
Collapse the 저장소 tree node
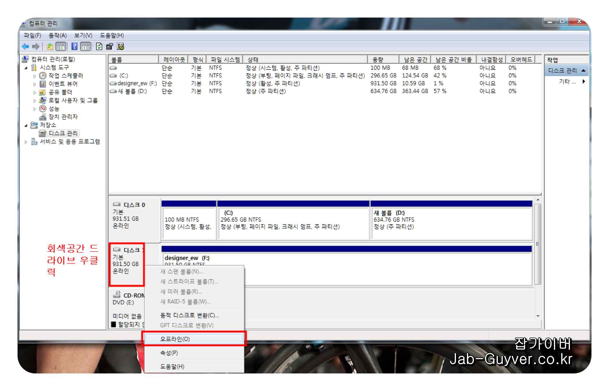[x=26, y=125]
